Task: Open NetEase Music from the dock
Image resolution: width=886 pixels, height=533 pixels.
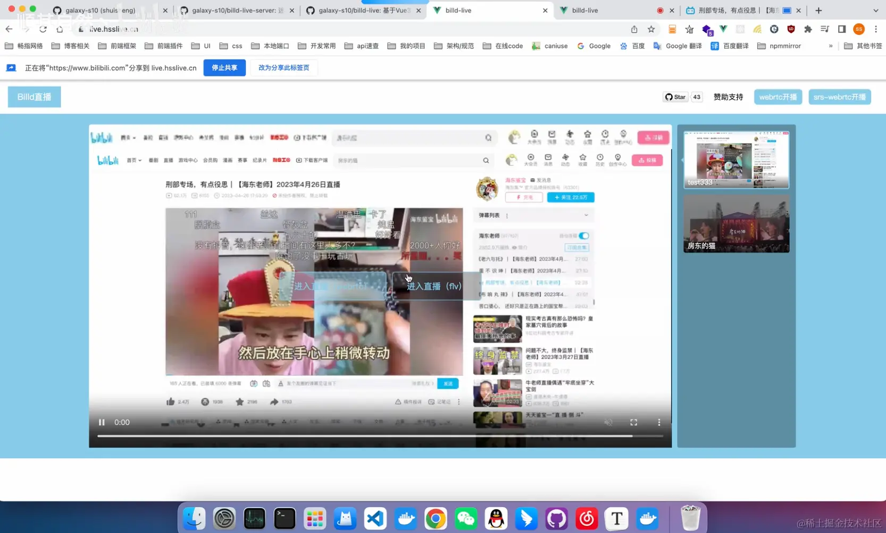Action: [x=587, y=518]
